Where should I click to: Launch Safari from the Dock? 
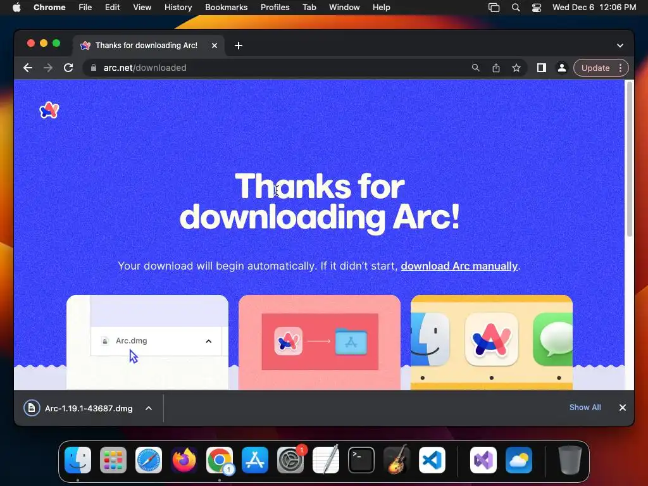[x=149, y=460]
